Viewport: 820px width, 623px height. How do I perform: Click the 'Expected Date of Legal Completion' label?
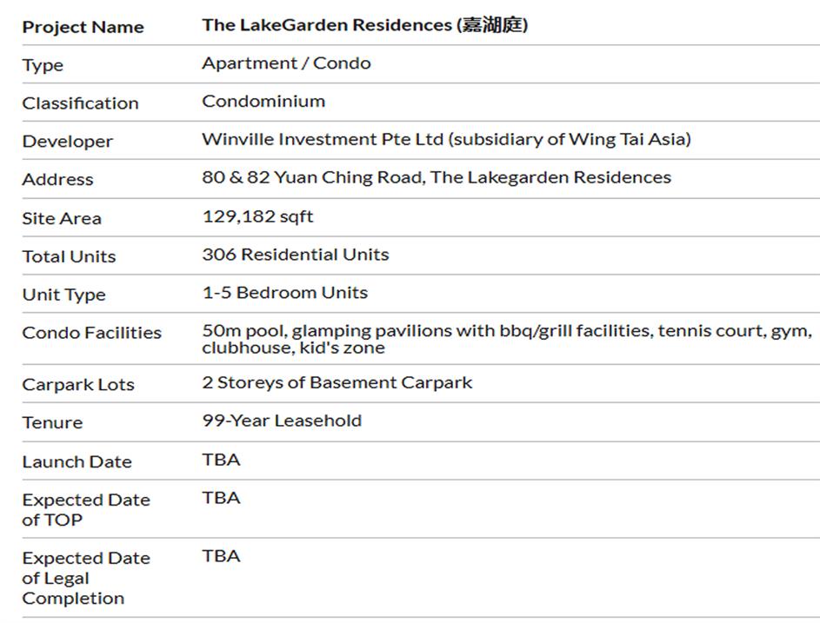click(85, 578)
